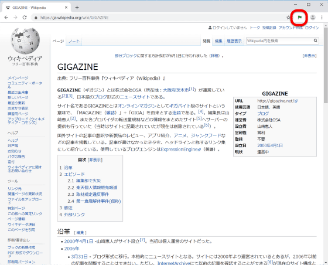Open the オンラインマガジン link
The height and width of the screenshot is (265, 328).
pos(137,106)
